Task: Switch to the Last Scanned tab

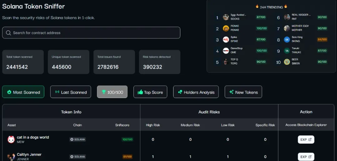Action: (71, 92)
